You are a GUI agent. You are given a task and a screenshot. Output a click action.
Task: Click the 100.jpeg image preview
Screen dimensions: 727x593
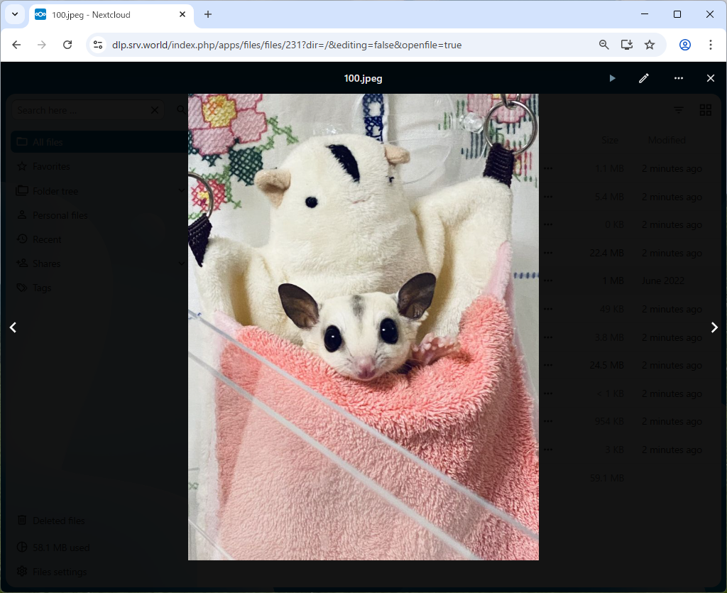coord(363,327)
